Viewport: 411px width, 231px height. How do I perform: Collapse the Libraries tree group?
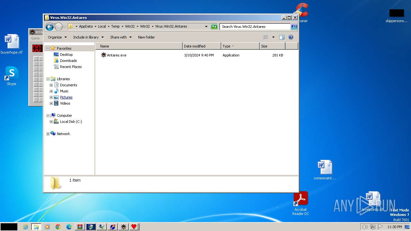(x=48, y=79)
